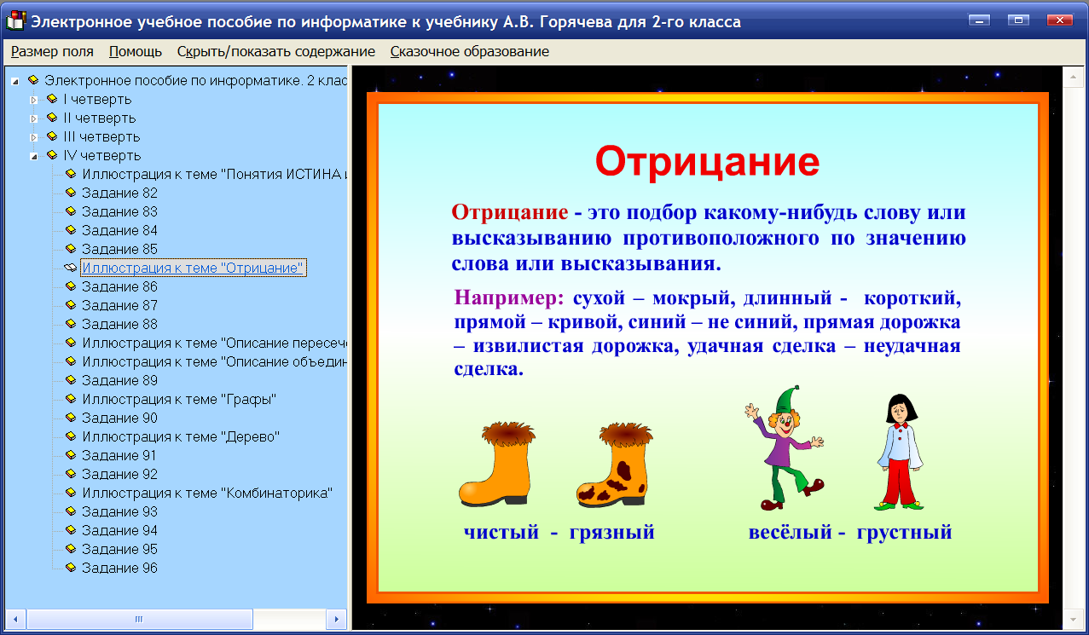Click the diamond icon beside the root course node
This screenshot has height=635, width=1089.
32,80
